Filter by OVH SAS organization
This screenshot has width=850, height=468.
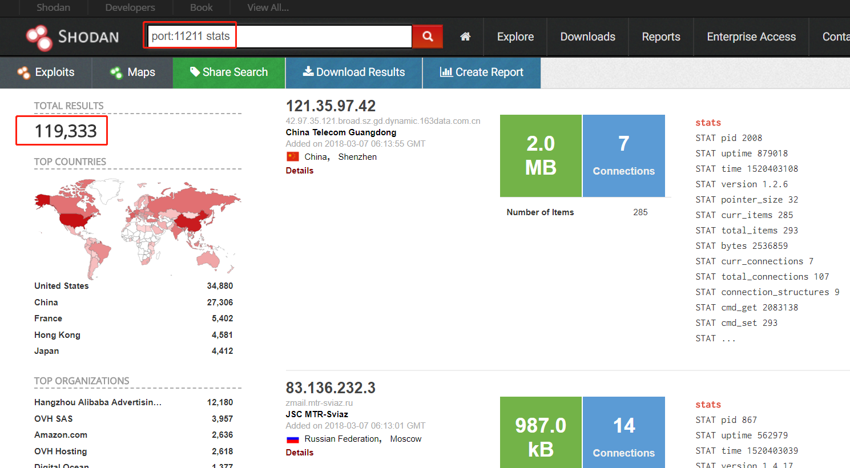(x=54, y=419)
